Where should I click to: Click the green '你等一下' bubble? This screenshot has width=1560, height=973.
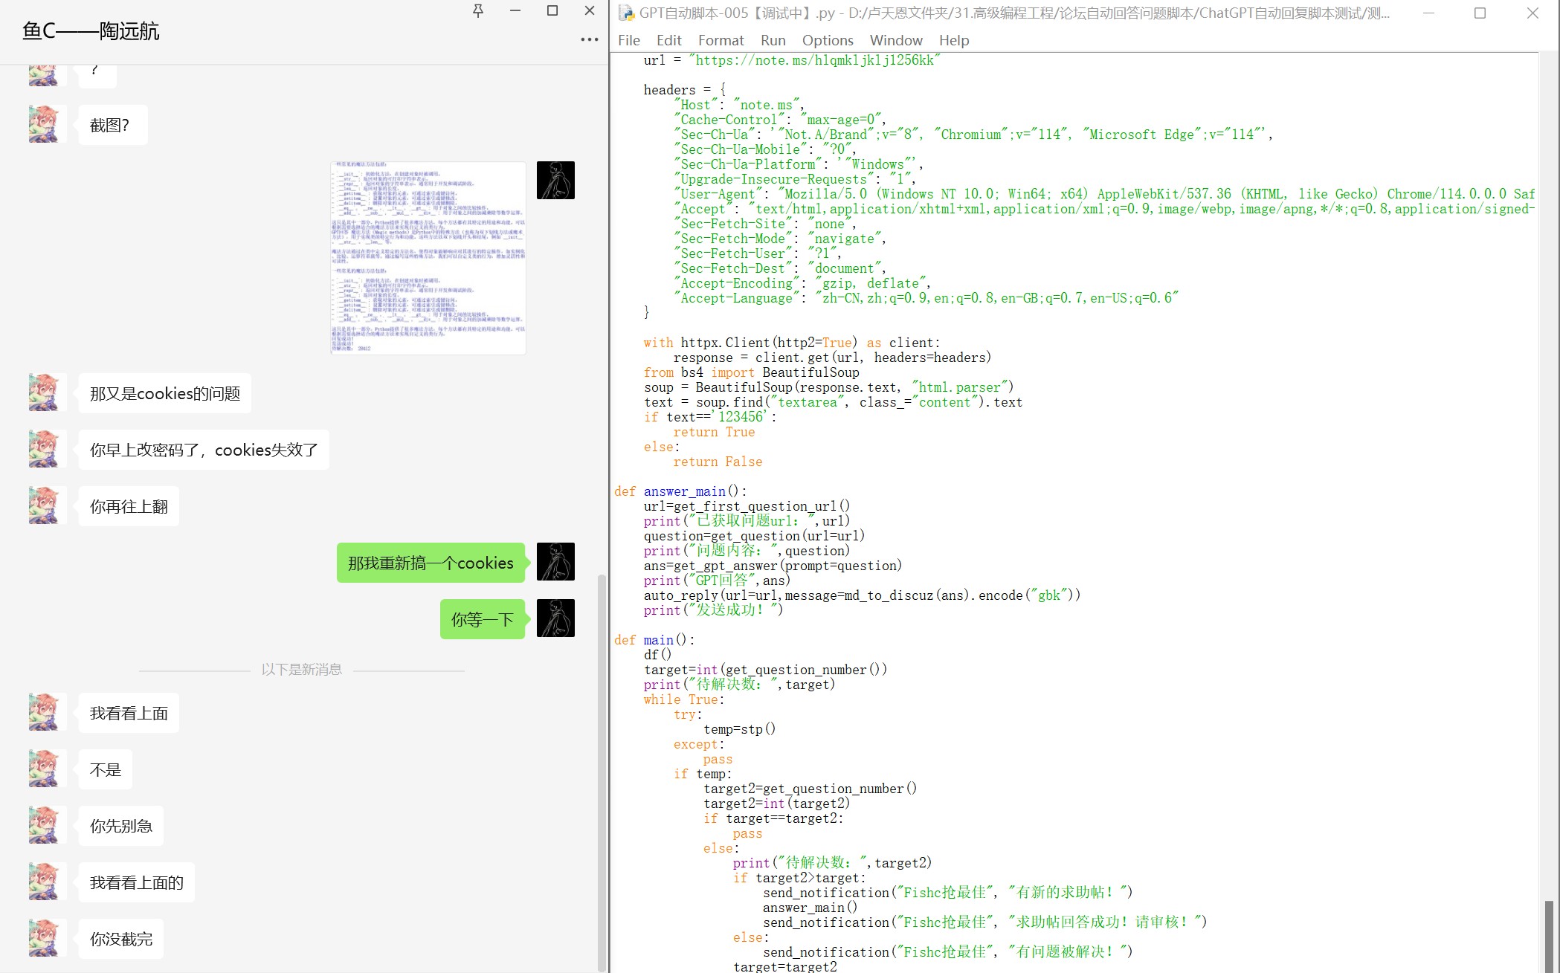click(x=483, y=619)
